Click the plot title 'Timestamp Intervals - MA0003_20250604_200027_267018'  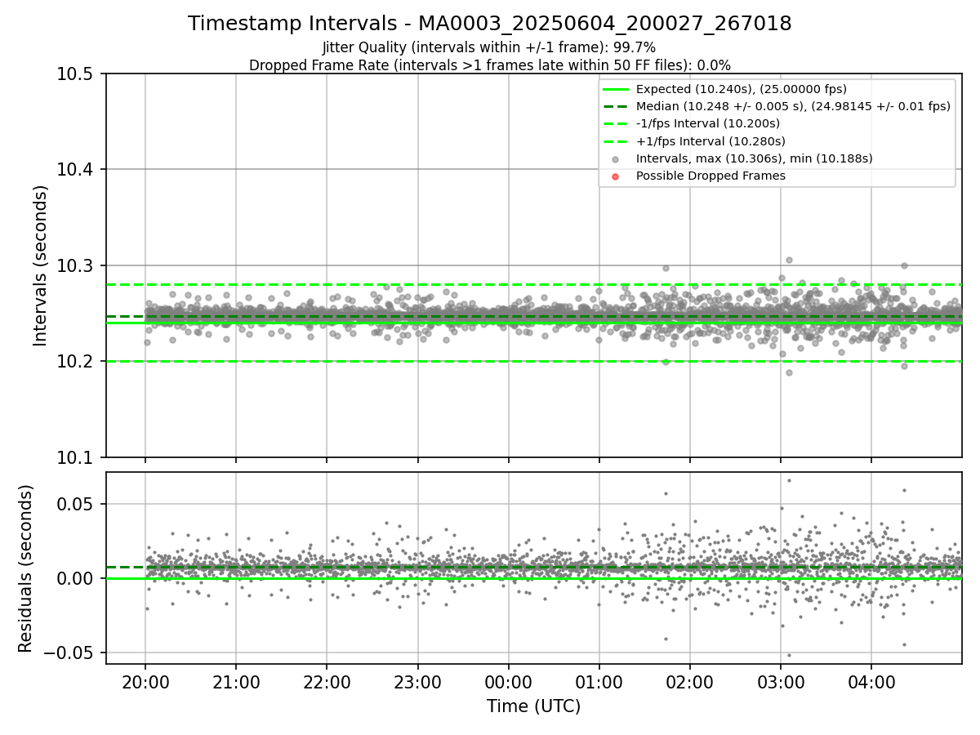coord(490,24)
